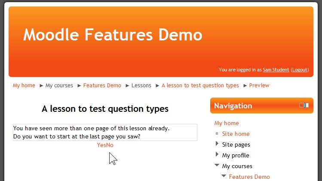Screen dimensions: 322x181
Task: Collapse the My courses tree node
Action: tap(217, 165)
